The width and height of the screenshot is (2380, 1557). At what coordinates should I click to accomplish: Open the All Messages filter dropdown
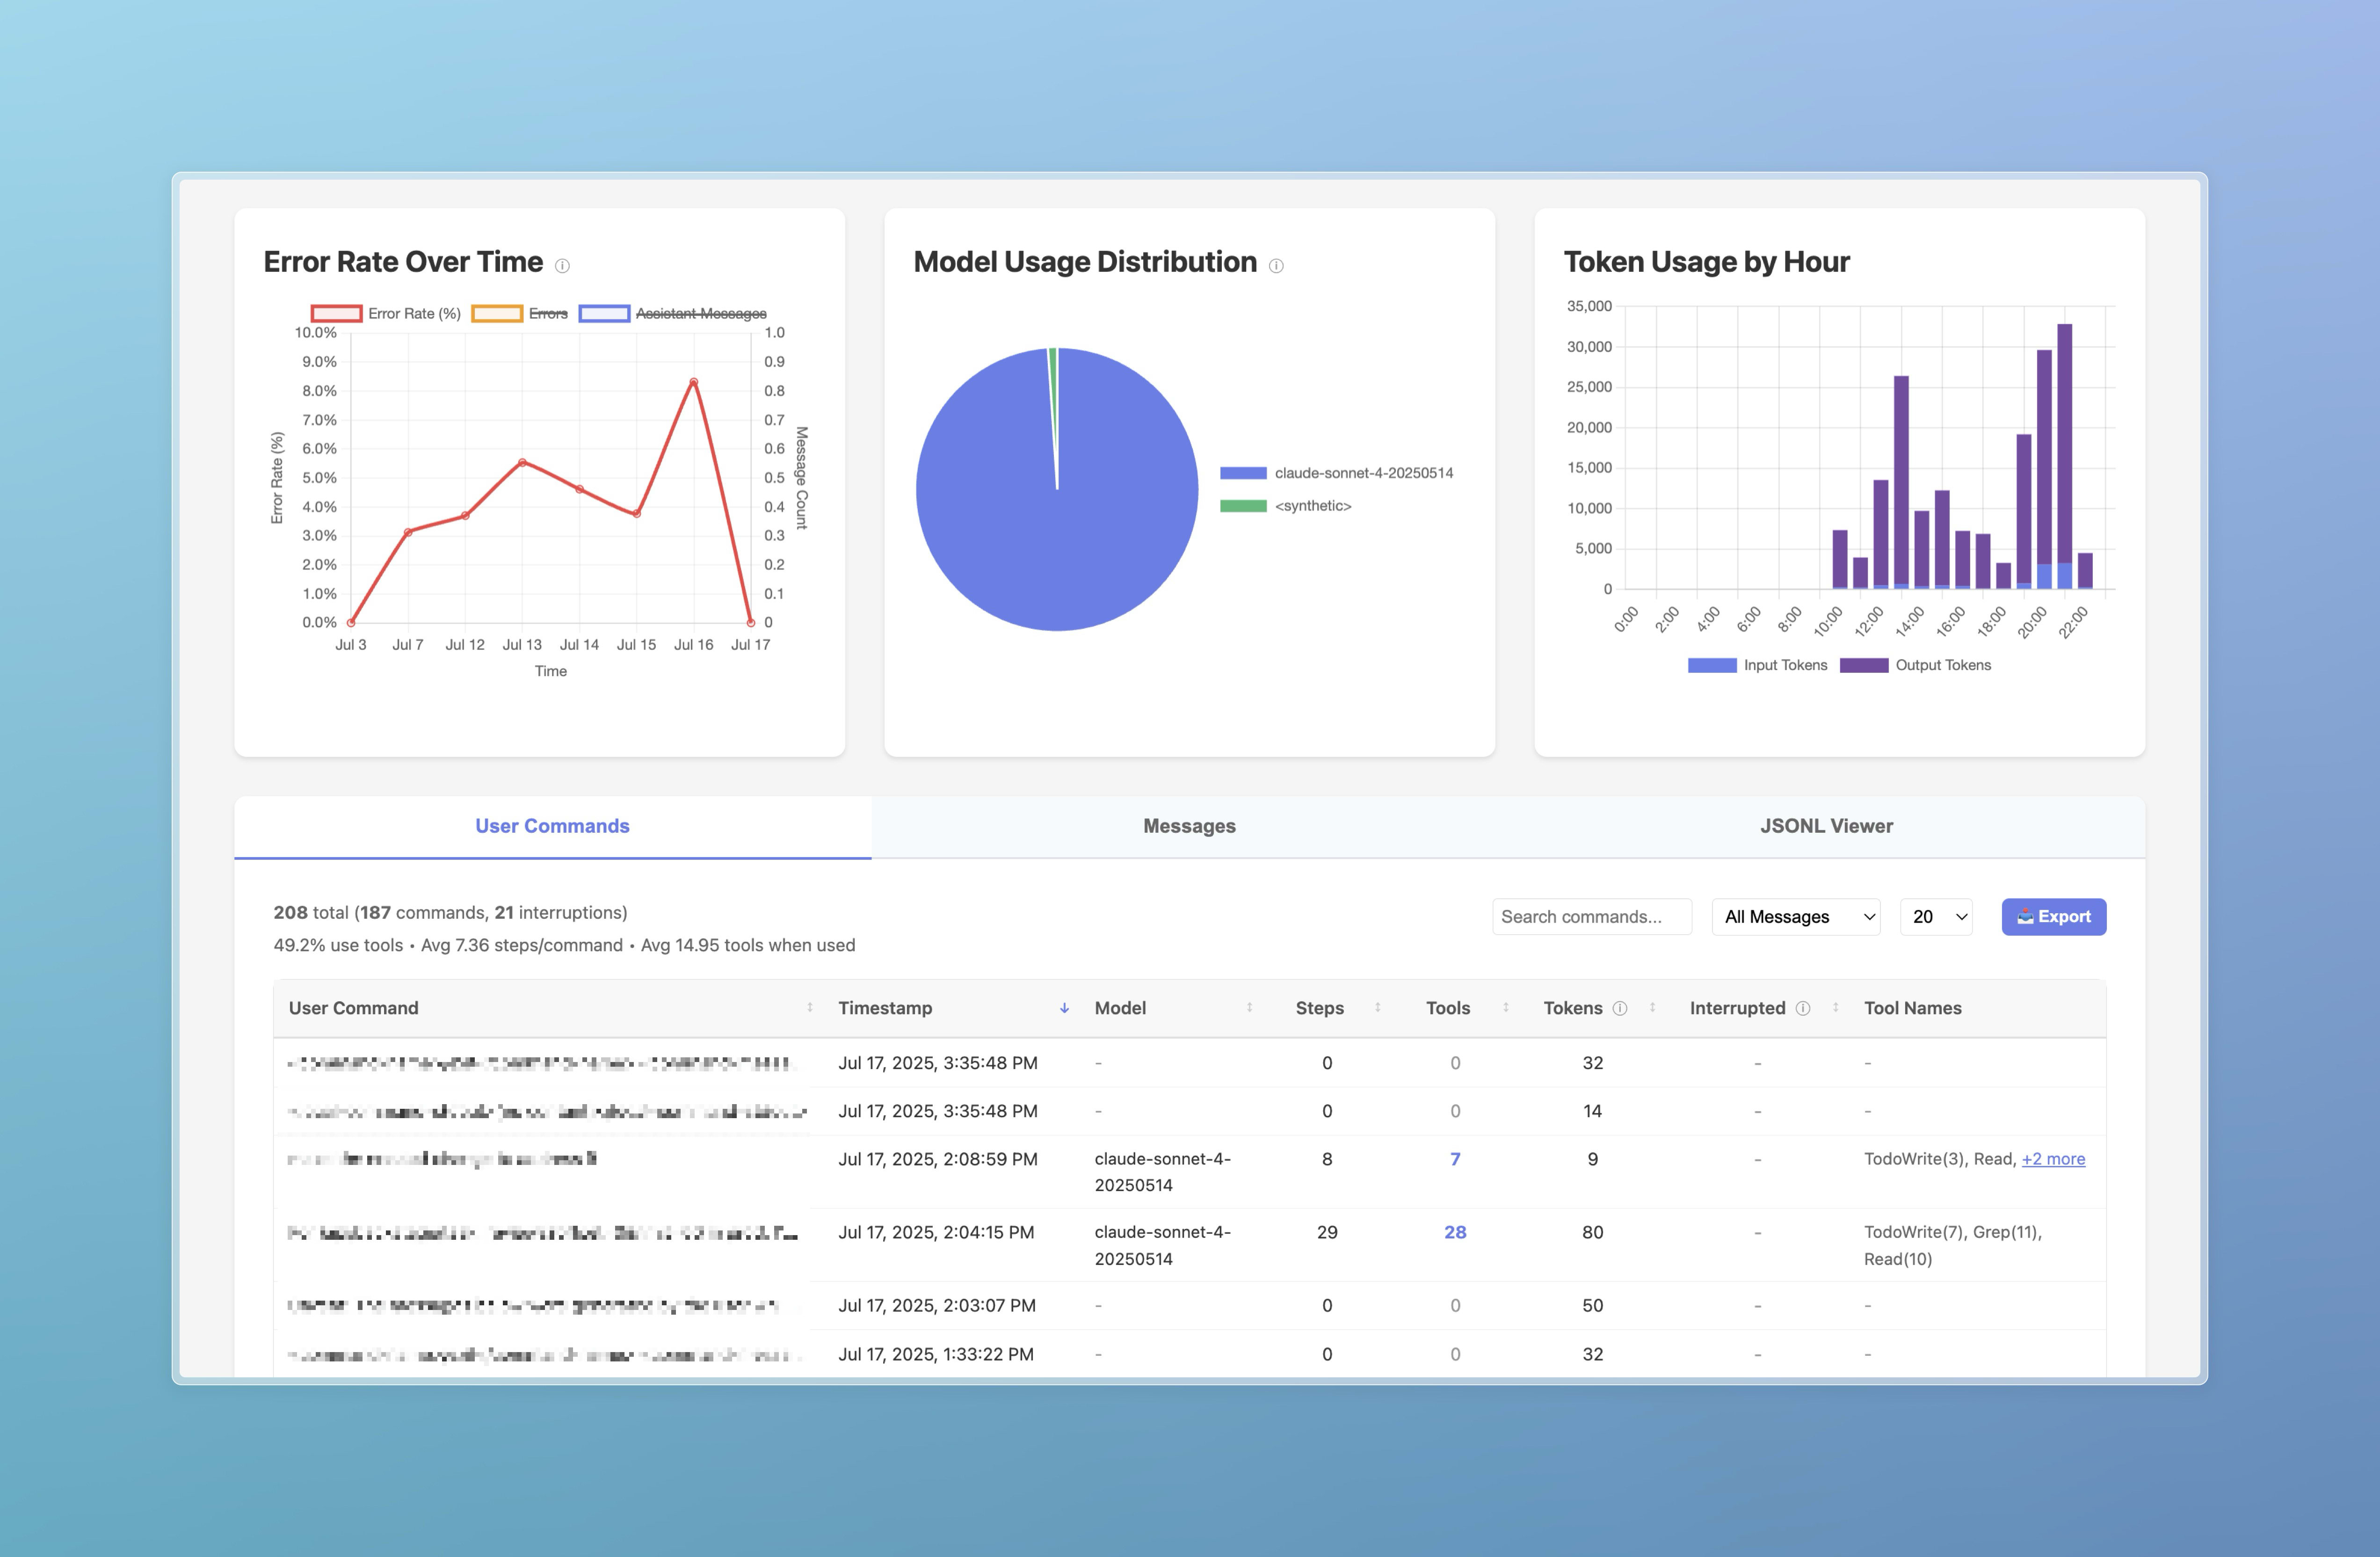pyautogui.click(x=1796, y=917)
